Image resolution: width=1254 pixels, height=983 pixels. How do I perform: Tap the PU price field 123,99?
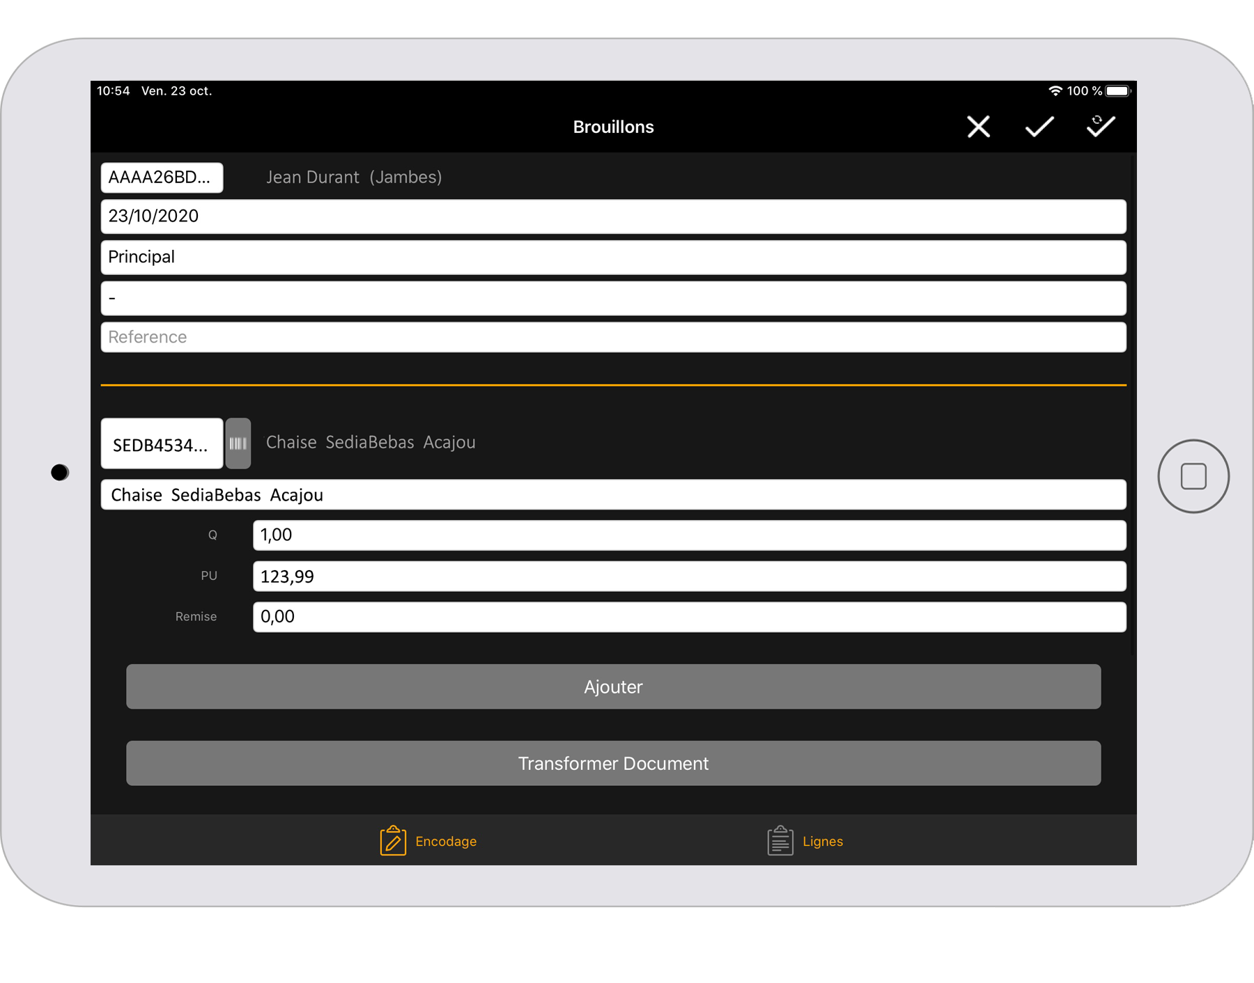tap(688, 576)
